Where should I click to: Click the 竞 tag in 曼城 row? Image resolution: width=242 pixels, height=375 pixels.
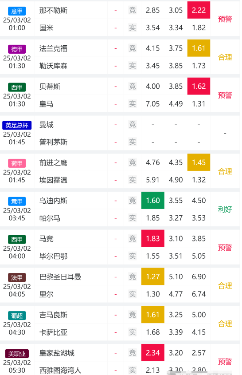(x=133, y=124)
